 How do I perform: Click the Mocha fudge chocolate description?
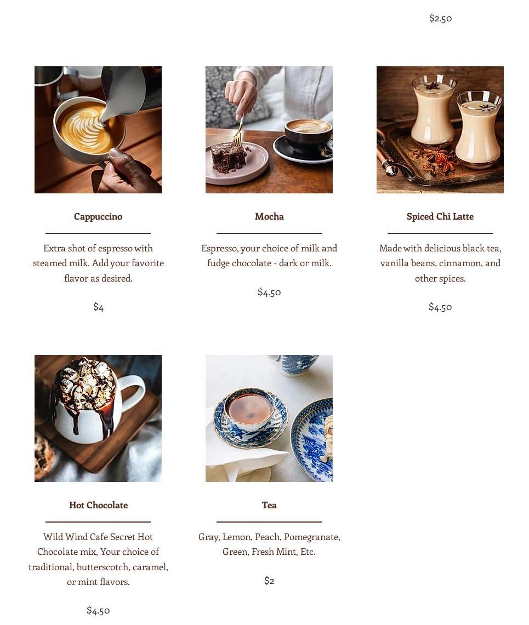(x=269, y=255)
